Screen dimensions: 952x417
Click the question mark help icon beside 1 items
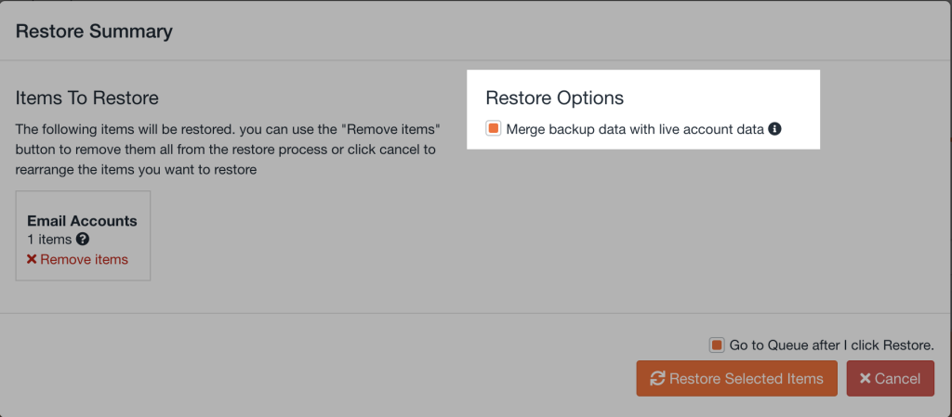tap(83, 240)
